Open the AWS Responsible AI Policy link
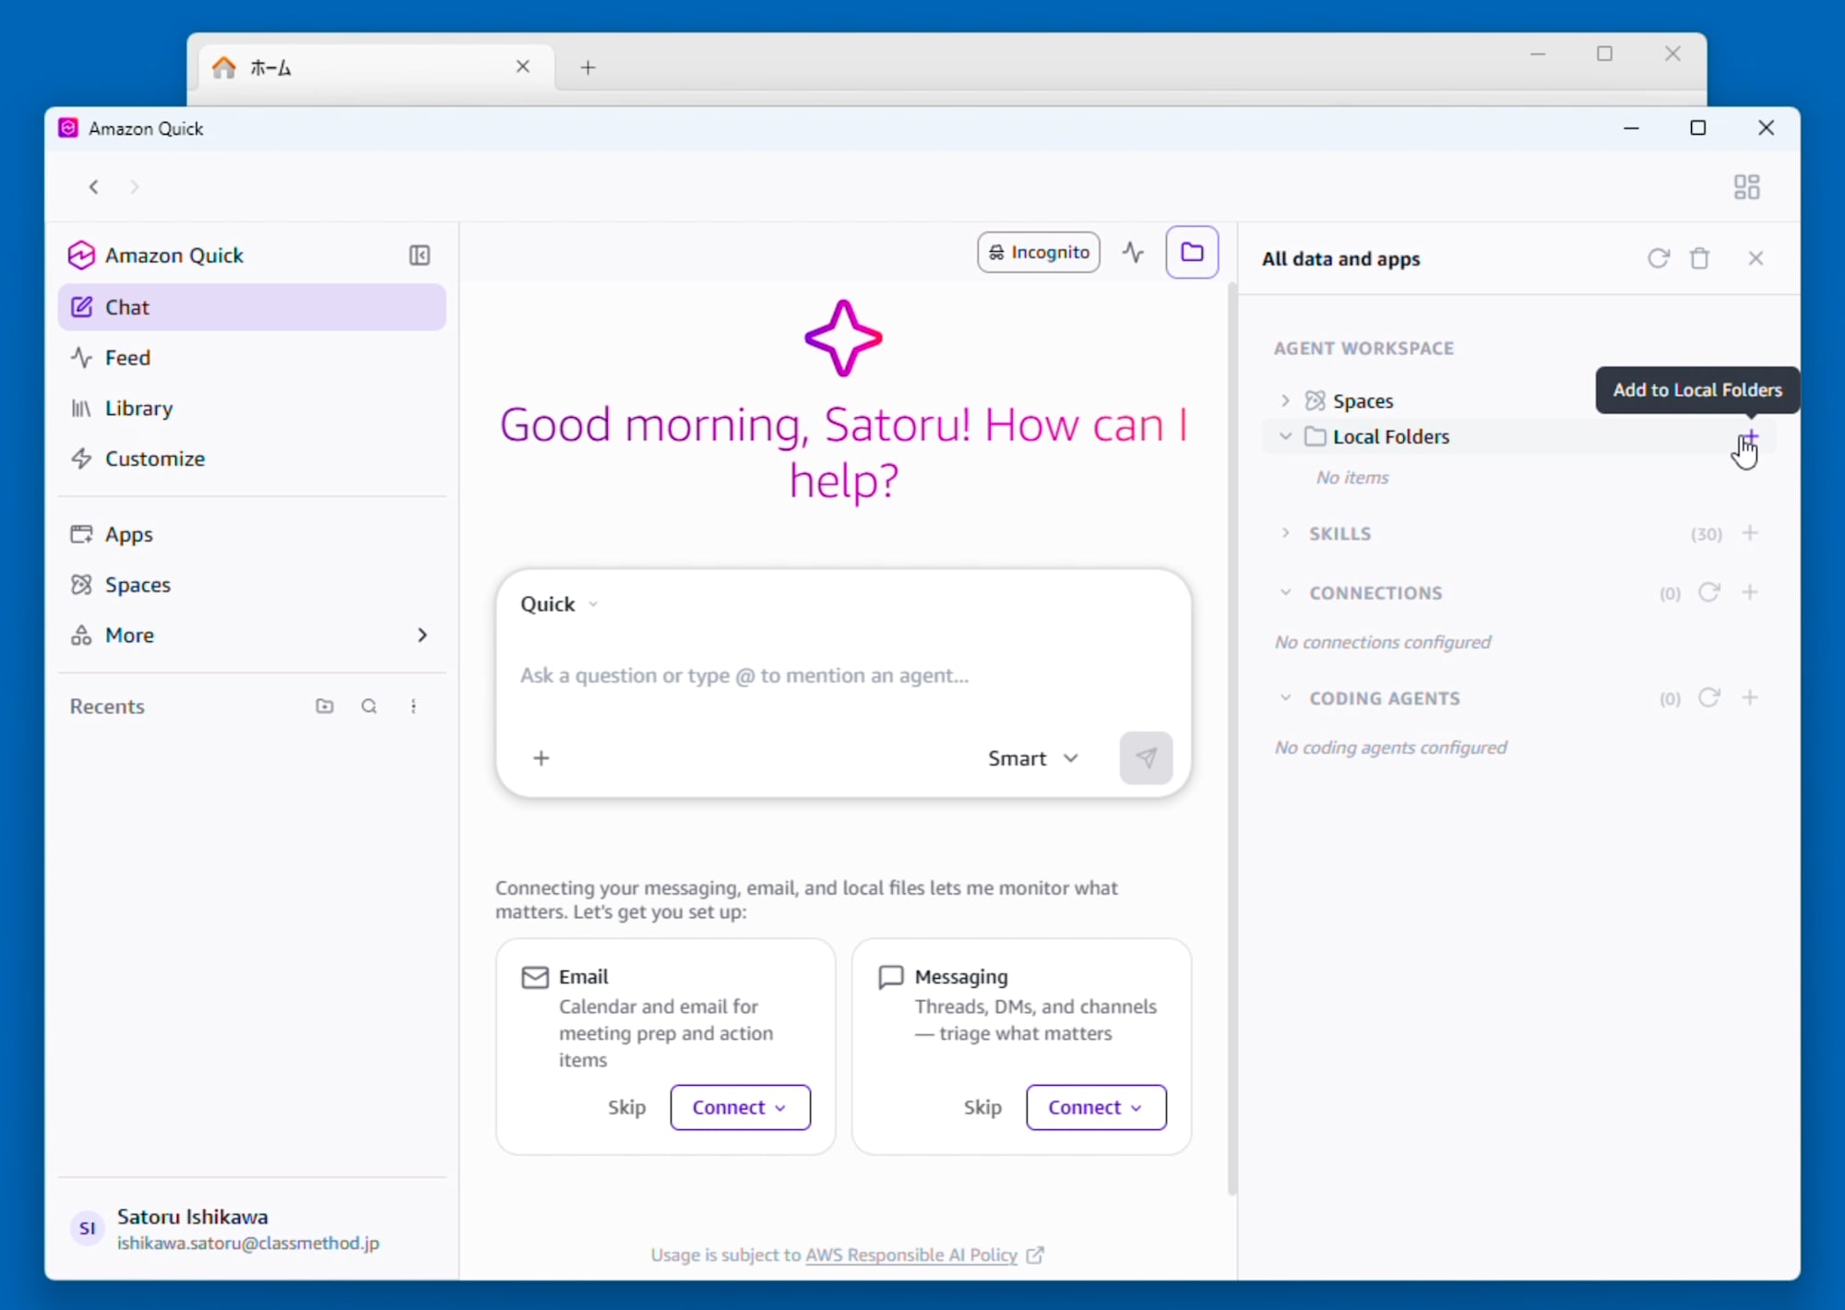 tap(911, 1255)
